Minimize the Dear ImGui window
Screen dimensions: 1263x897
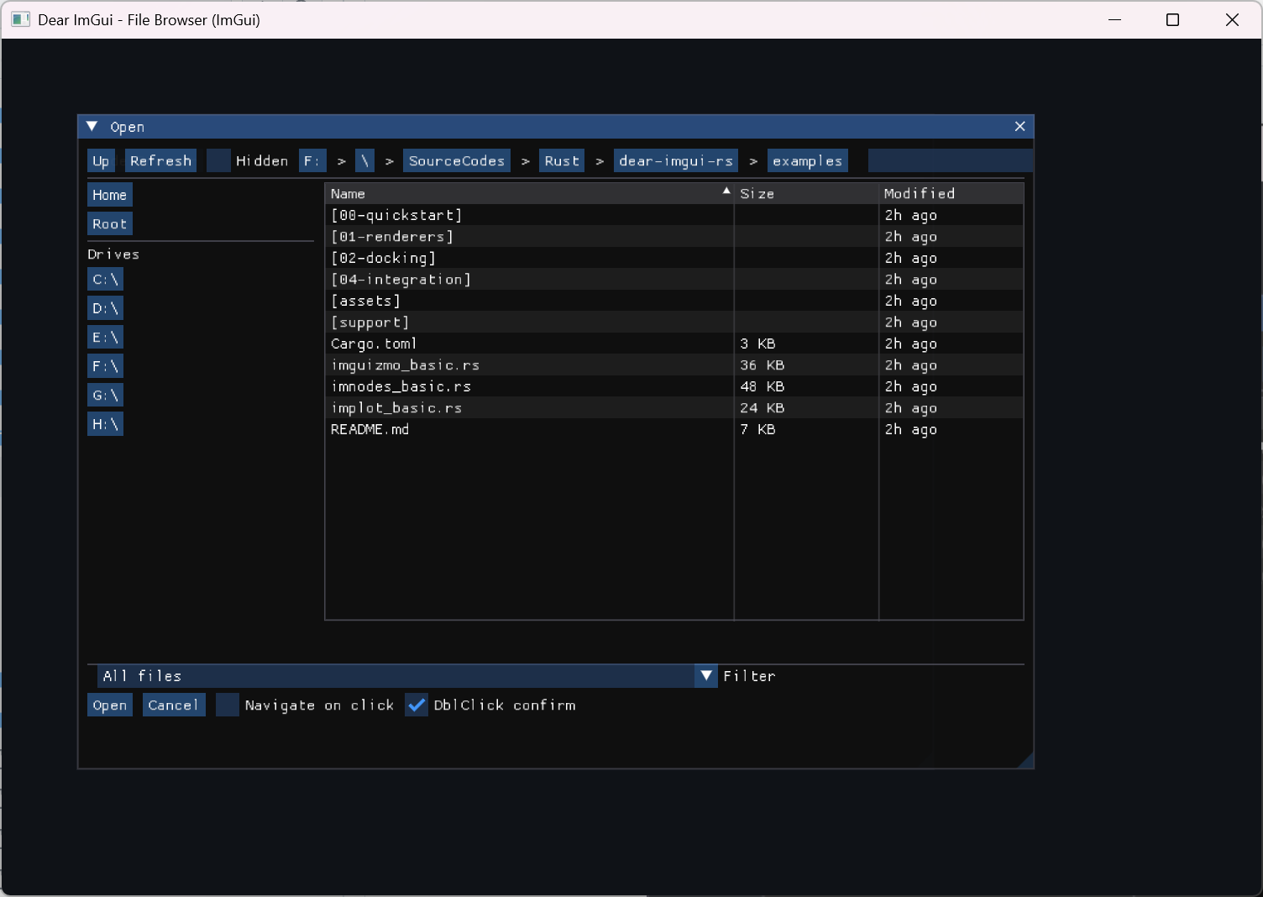[1115, 19]
